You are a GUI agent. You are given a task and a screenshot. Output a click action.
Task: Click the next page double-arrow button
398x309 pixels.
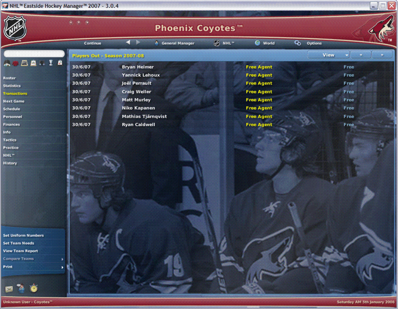382,55
